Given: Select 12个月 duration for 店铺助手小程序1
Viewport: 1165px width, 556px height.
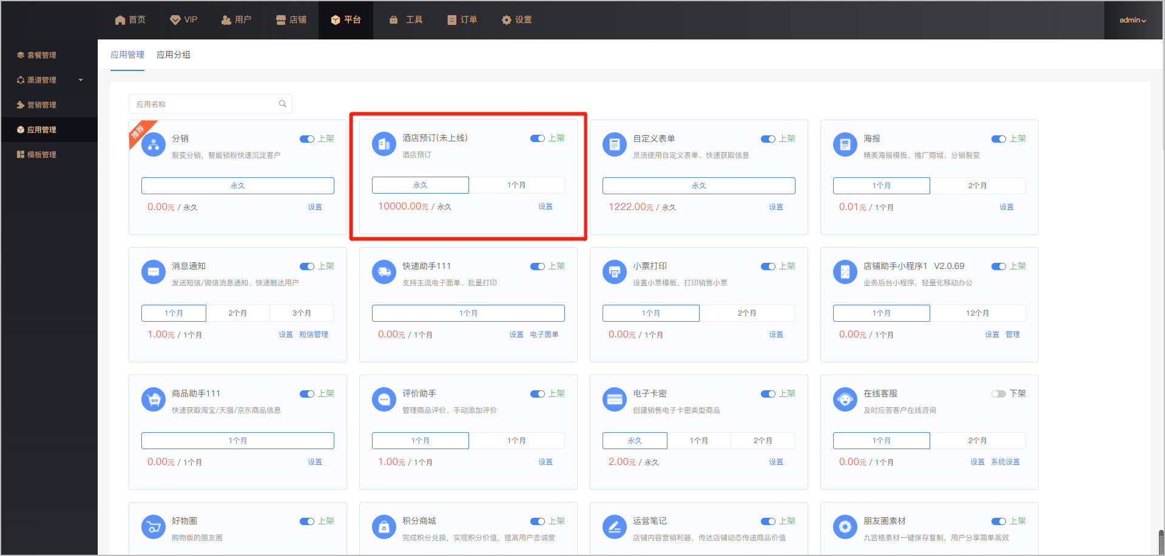Looking at the screenshot, I should pos(977,313).
